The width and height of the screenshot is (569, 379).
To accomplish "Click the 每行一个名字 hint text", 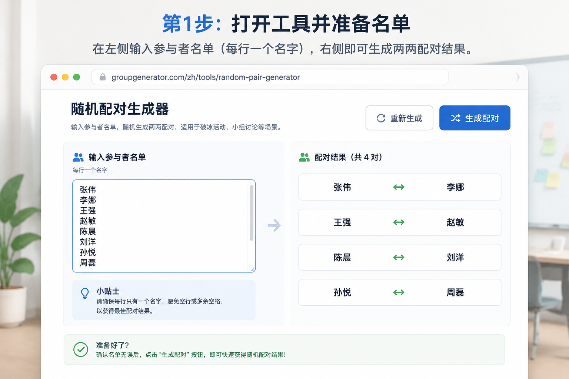I will [x=90, y=170].
